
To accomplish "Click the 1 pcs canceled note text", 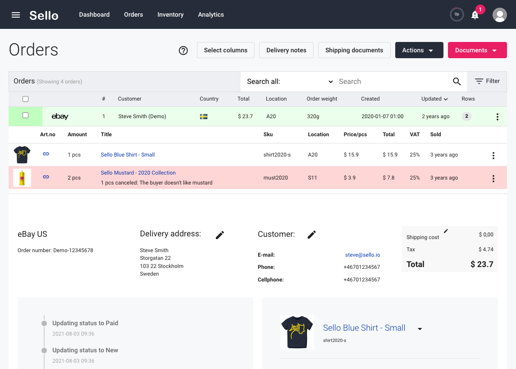I will click(x=157, y=183).
